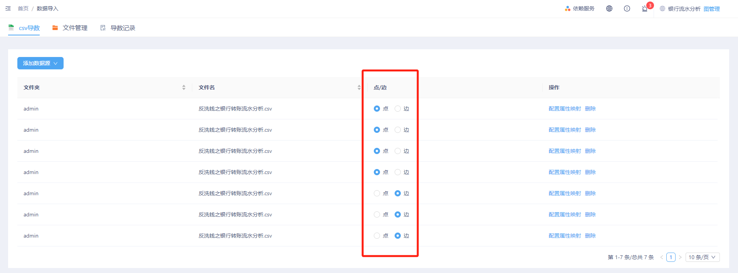Open the 10 条/页 page size dropdown
The height and width of the screenshot is (273, 738).
702,257
